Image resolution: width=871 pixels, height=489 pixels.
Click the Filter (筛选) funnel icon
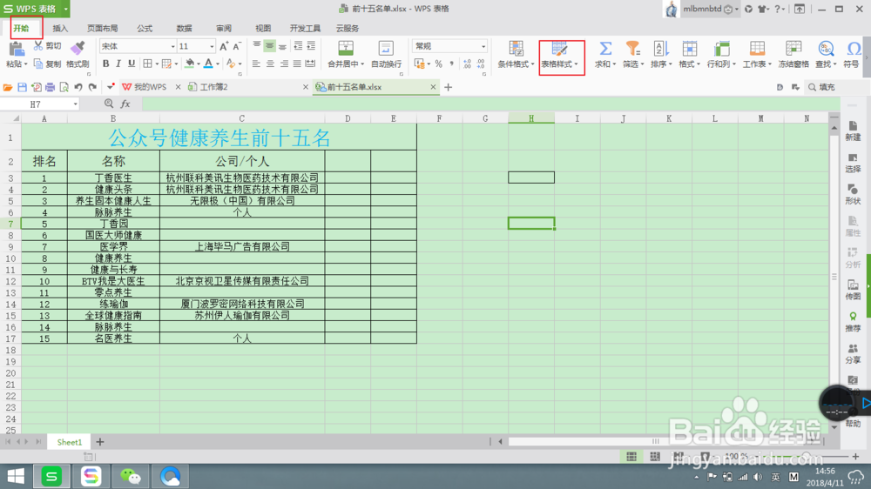tap(632, 48)
